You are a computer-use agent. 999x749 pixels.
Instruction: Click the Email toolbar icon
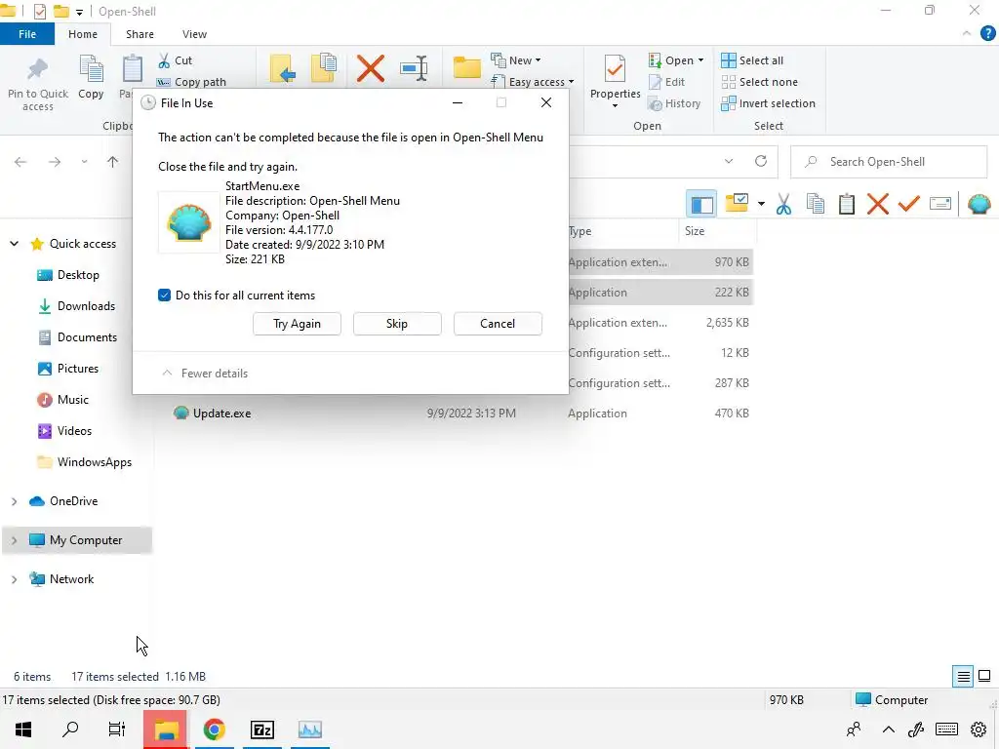point(940,204)
